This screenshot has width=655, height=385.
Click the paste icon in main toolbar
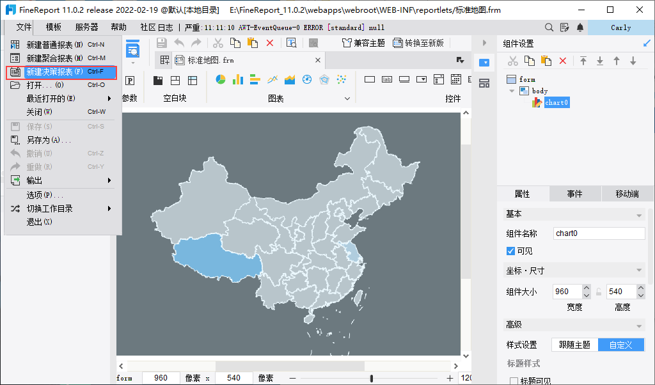pos(253,43)
